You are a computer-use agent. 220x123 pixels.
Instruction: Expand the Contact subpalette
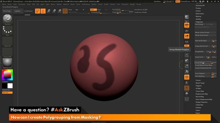[x=198, y=80]
